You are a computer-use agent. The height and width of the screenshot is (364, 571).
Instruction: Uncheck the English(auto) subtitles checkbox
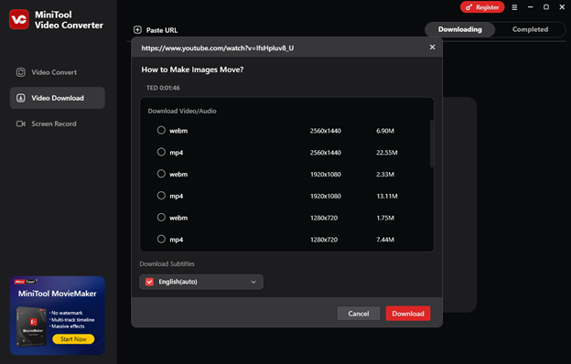pos(149,282)
